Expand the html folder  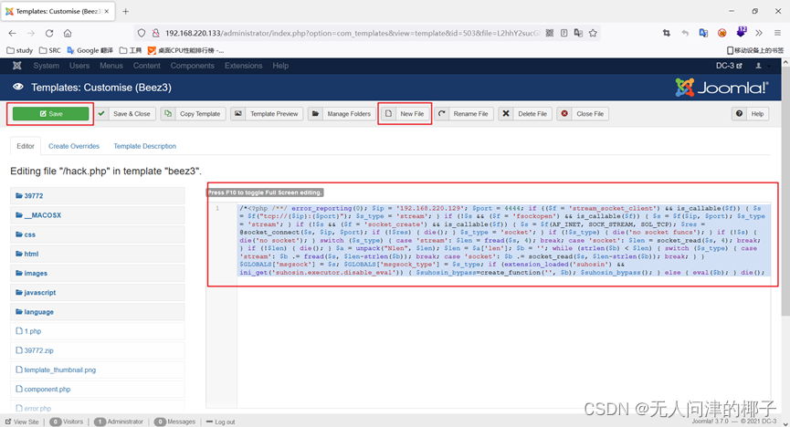pos(97,254)
